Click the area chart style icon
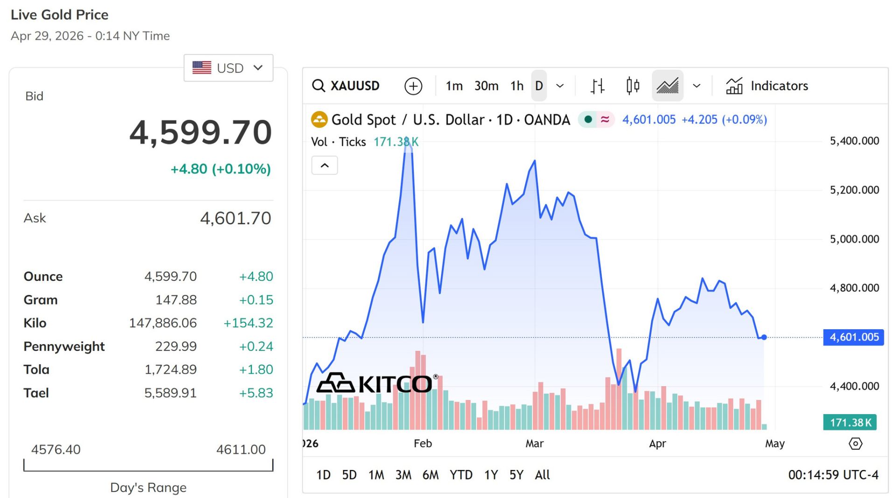The image size is (896, 498). coord(667,85)
